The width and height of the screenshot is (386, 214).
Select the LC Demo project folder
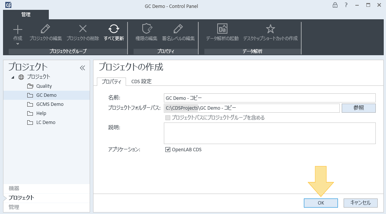41,123
